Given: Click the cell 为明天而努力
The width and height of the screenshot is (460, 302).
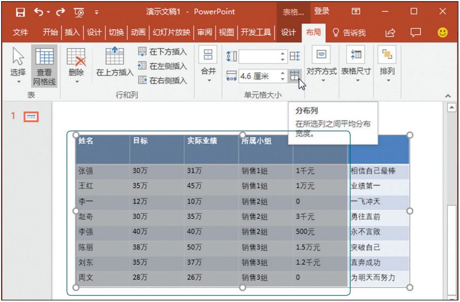Looking at the screenshot, I should (378, 278).
